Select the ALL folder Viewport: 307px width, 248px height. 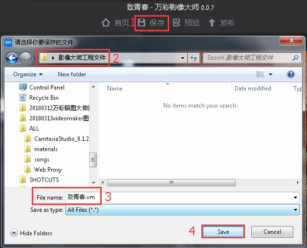pos(34,129)
